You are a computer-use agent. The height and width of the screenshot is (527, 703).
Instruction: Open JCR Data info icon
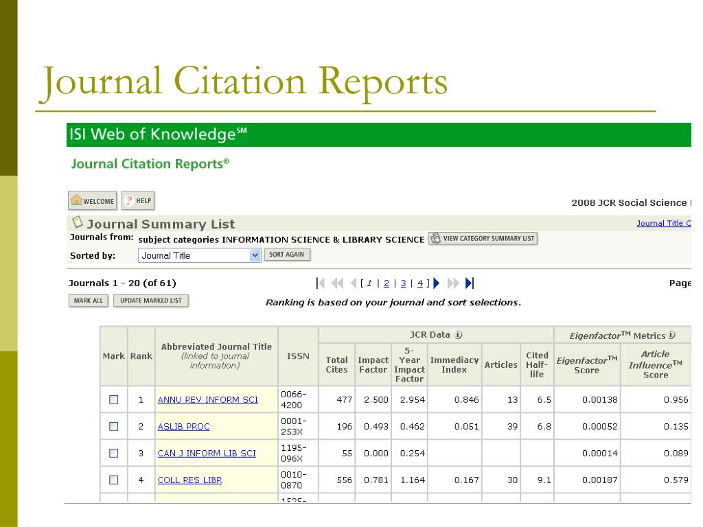(458, 335)
